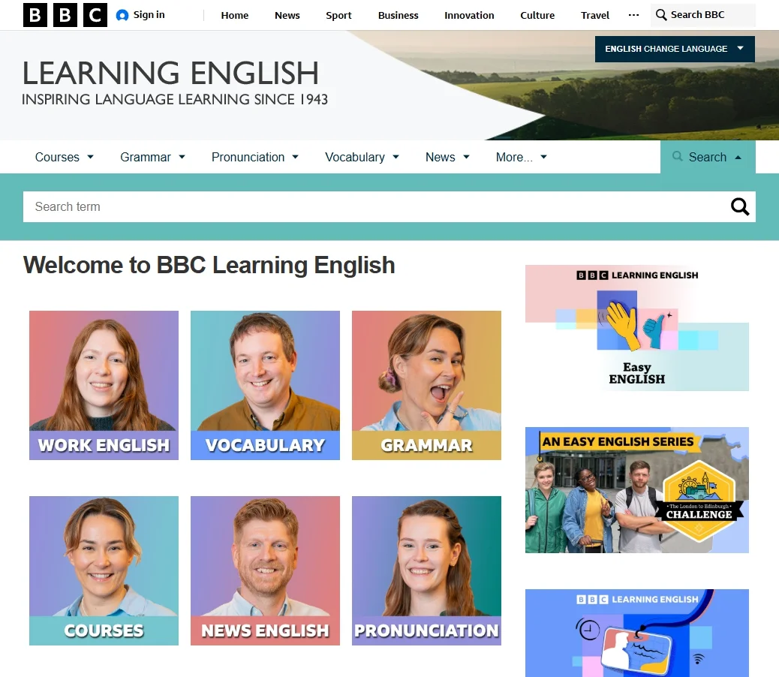
Task: Click in the Search BBC field
Action: click(703, 15)
